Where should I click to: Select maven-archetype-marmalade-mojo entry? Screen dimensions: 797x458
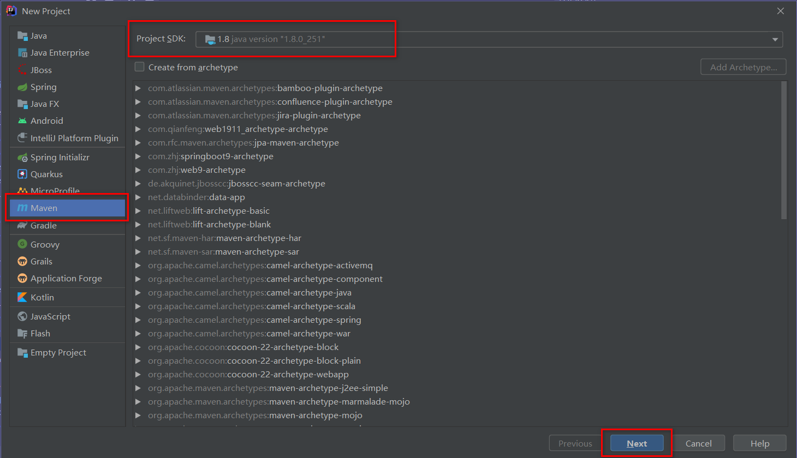tap(279, 402)
